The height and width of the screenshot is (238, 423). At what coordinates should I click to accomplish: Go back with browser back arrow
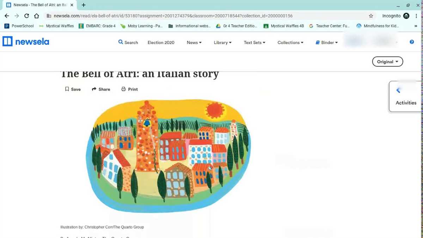tap(7, 16)
